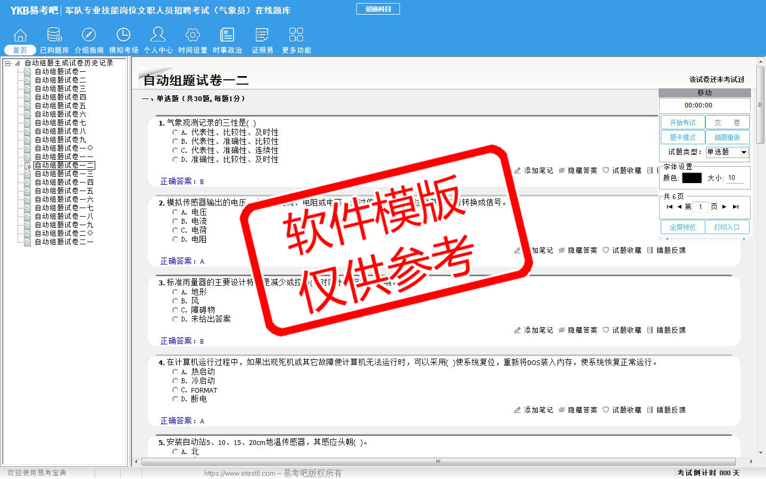766x479 pixels.
Task: Select option A 代表性、比较性、及时性 in question 1
Action: pyautogui.click(x=175, y=133)
